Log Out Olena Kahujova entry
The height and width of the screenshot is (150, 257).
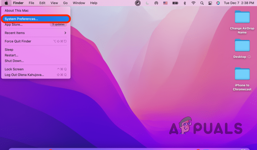[x=36, y=75]
